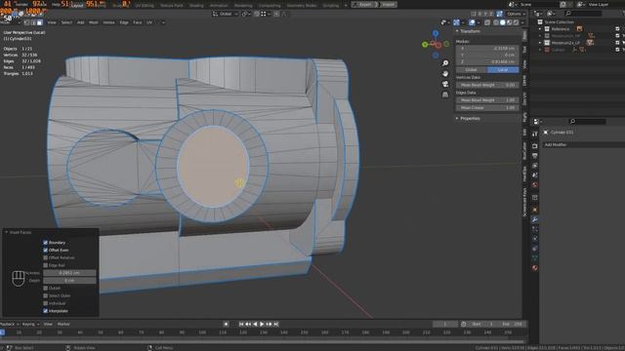Enable the Individual checkbox
Image resolution: width=625 pixels, height=351 pixels.
46,303
